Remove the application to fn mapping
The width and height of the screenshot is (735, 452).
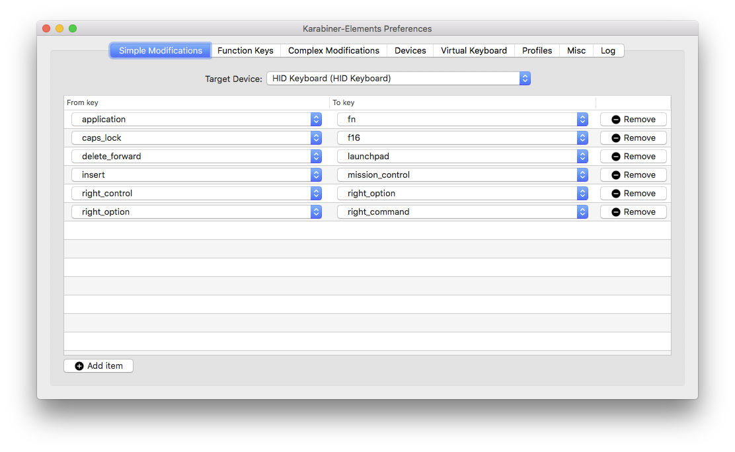[633, 119]
